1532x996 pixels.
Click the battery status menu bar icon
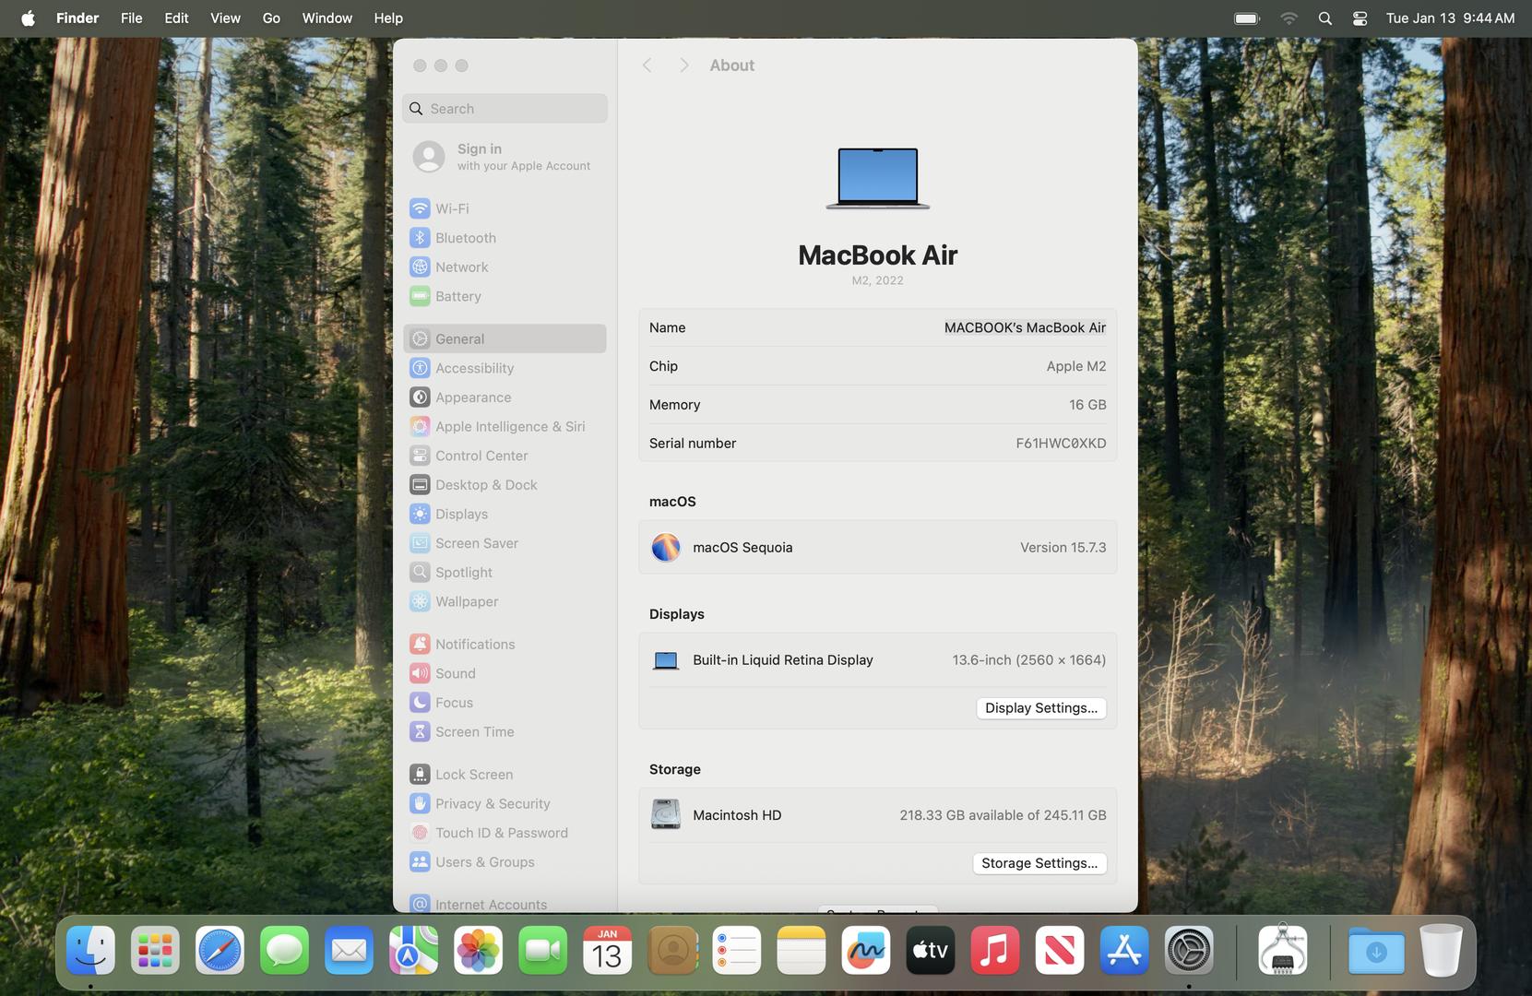click(x=1246, y=18)
